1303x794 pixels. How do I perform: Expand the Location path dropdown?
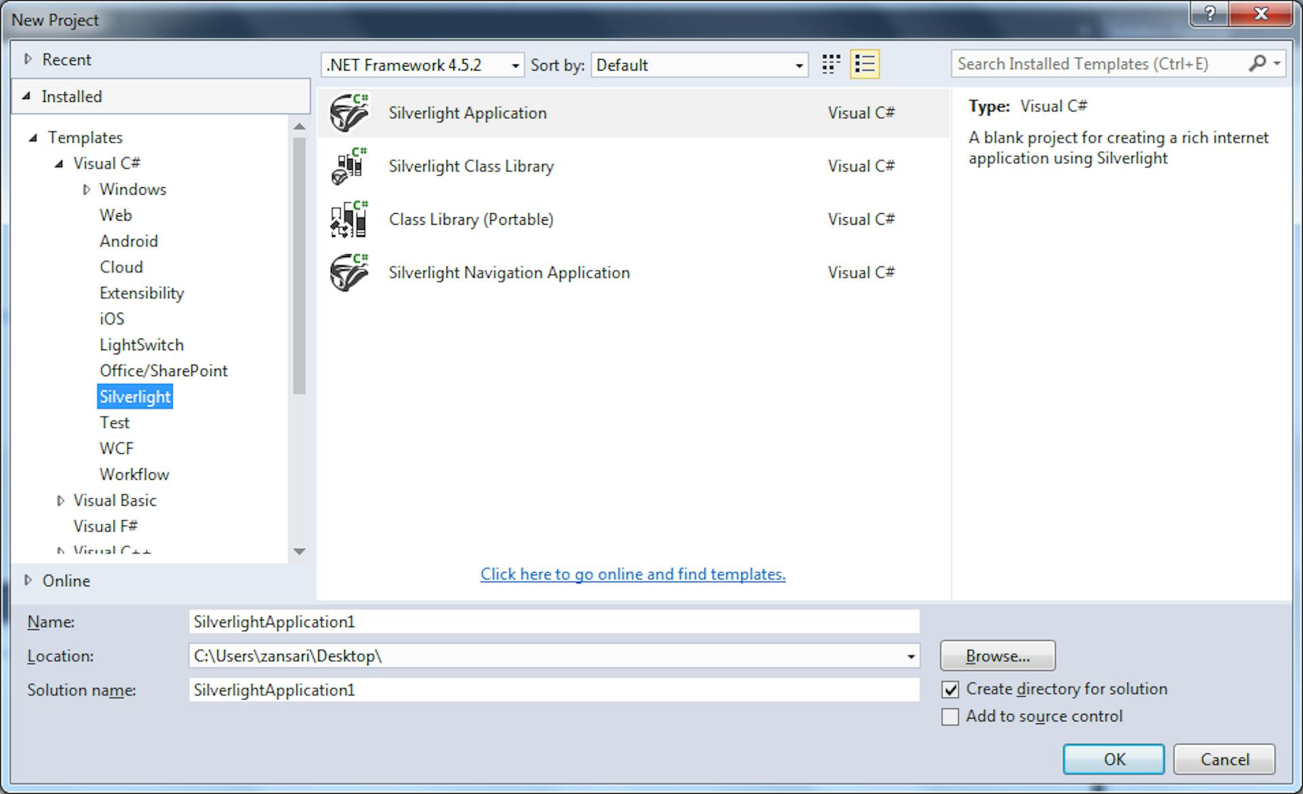[911, 656]
